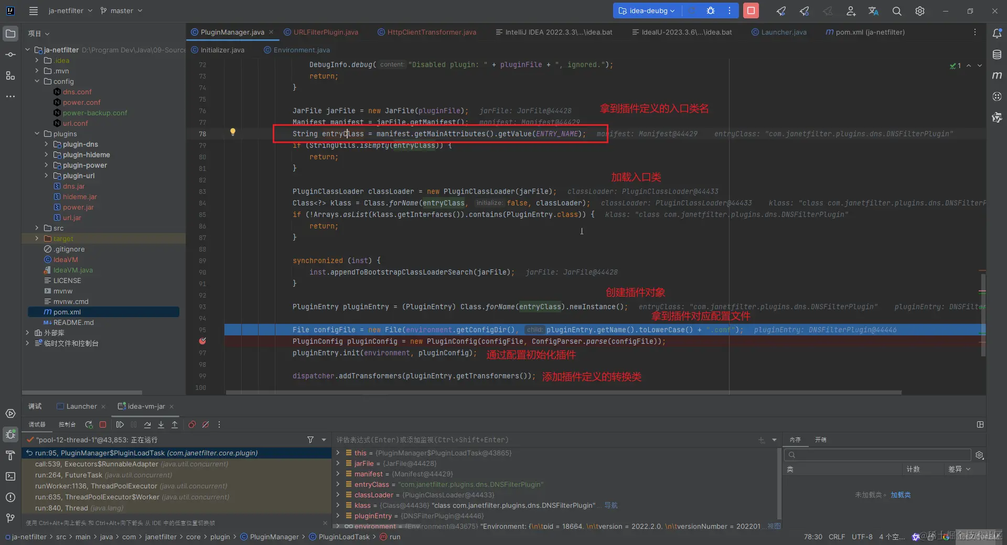Expand the src folder
Screen dimensions: 1007x545
pyautogui.click(x=37, y=228)
